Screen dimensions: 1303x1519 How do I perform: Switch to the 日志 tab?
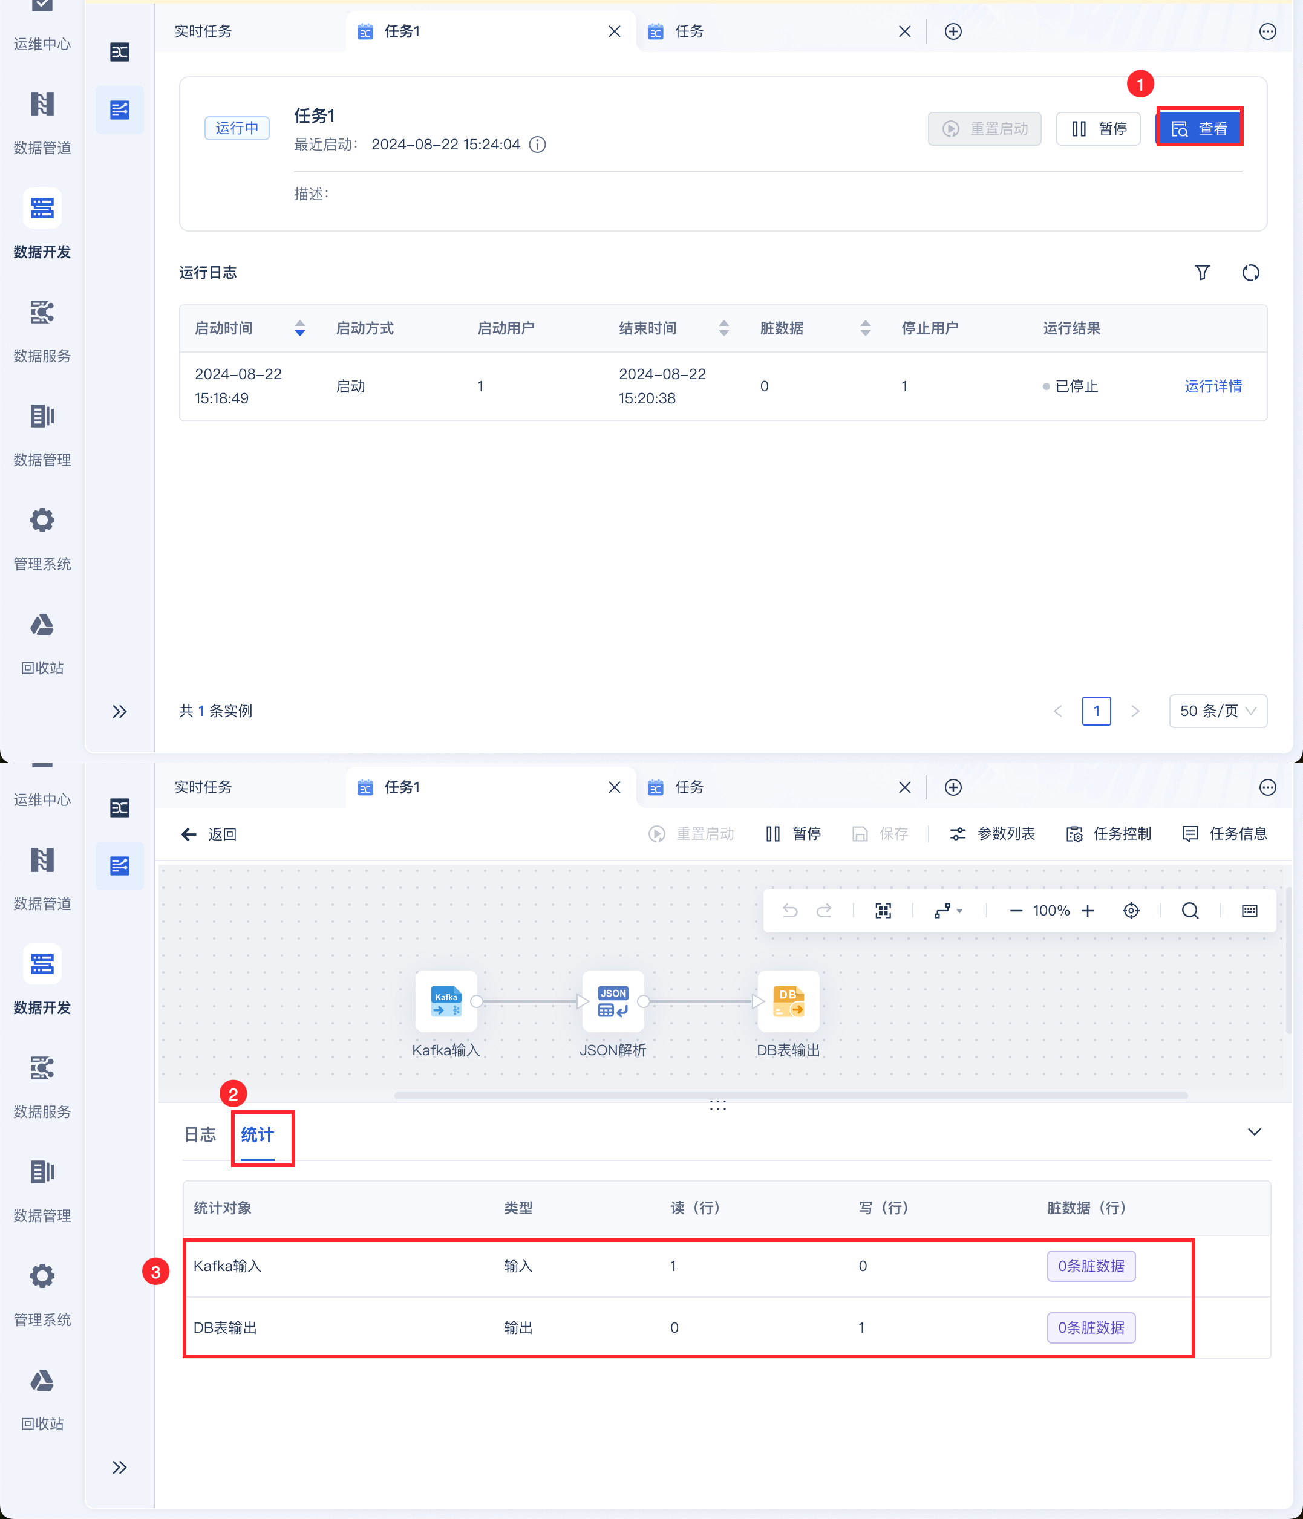(x=200, y=1135)
